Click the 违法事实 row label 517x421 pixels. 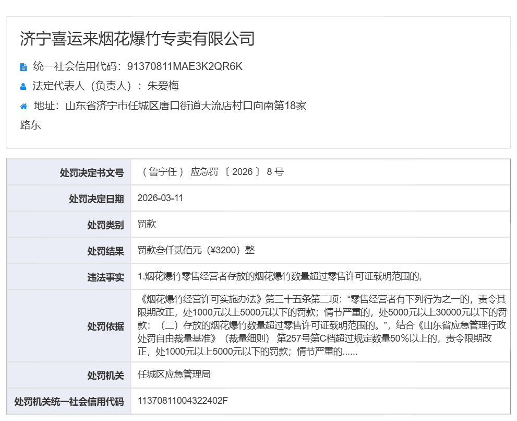(105, 277)
